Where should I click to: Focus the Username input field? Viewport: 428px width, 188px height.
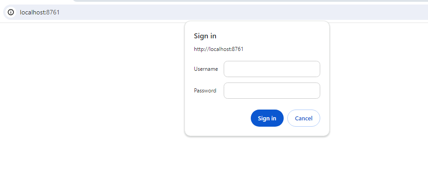click(272, 69)
